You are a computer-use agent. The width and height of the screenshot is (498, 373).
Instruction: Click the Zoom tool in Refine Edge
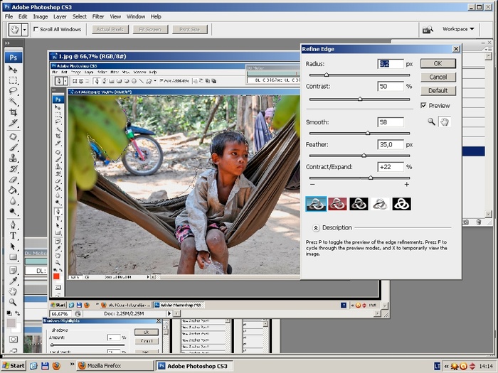pos(431,122)
